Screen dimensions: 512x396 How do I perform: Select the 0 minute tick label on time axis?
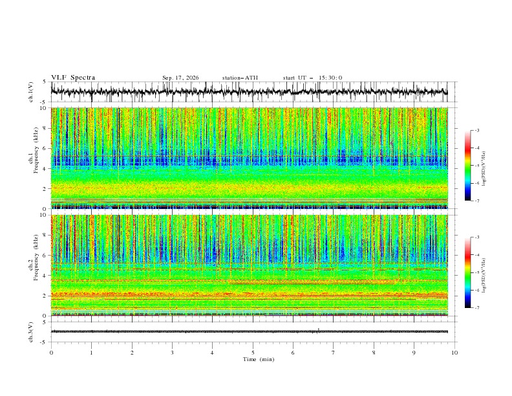tap(51, 353)
